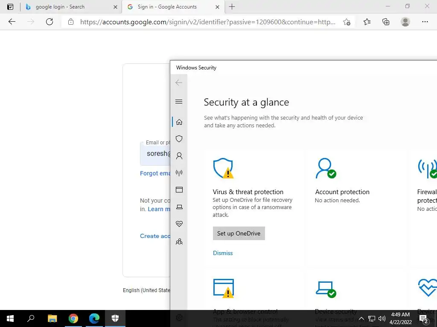Click the Device performance heart tile icon
Screen dimensions: 437x327
pyautogui.click(x=428, y=287)
